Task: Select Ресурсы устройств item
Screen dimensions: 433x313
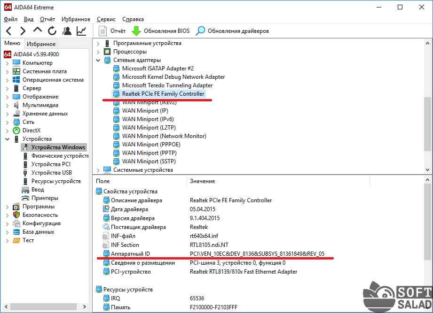Action: (56, 181)
